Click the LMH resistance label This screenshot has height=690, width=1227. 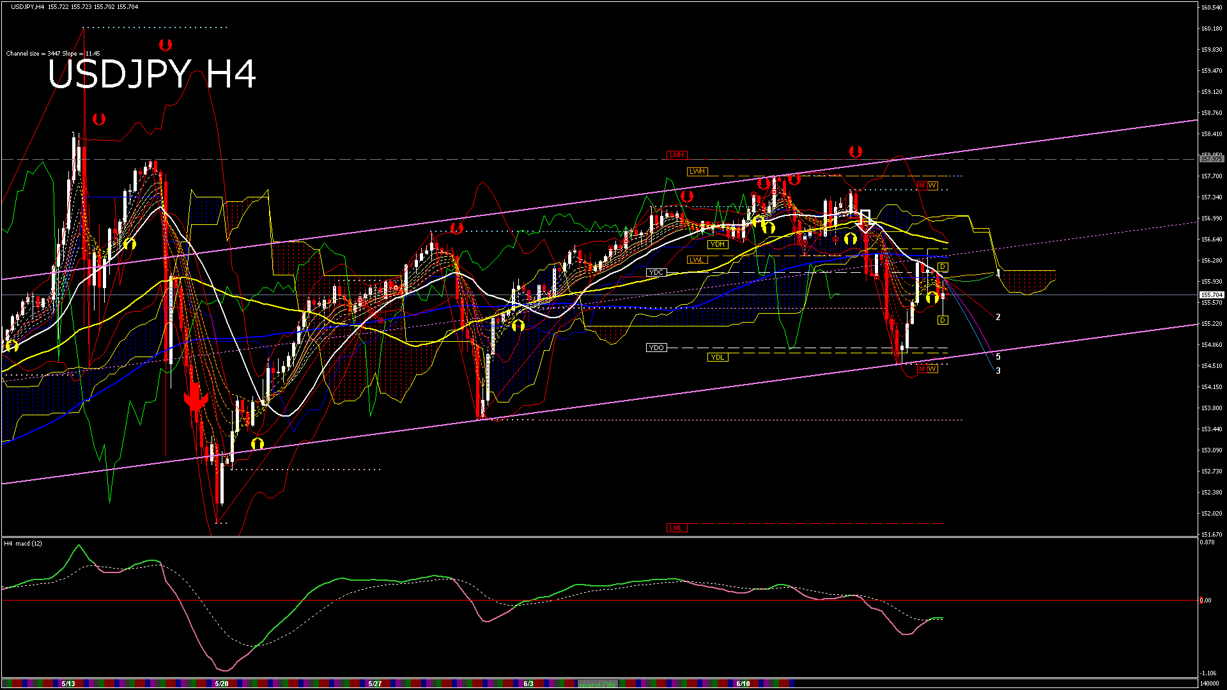(x=676, y=154)
